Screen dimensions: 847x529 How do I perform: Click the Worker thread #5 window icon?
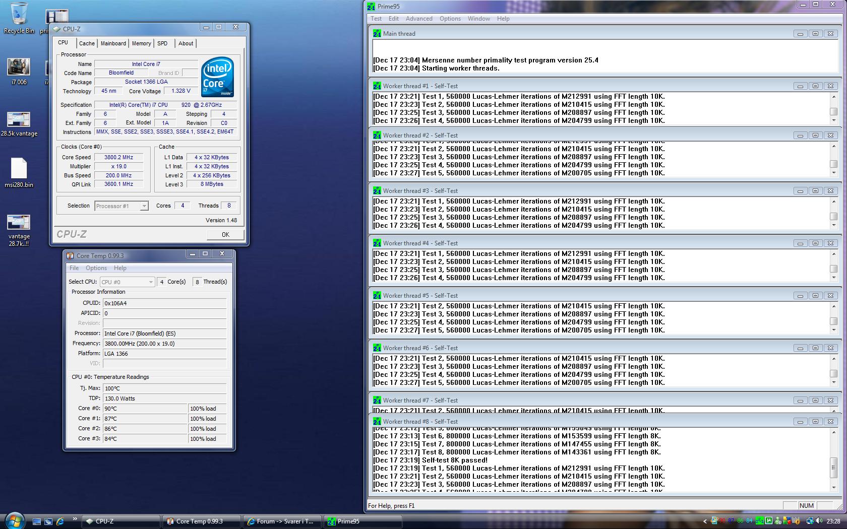pyautogui.click(x=377, y=295)
